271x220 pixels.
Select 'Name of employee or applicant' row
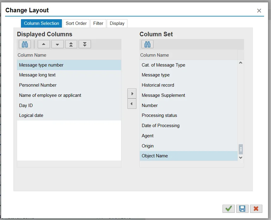point(69,95)
